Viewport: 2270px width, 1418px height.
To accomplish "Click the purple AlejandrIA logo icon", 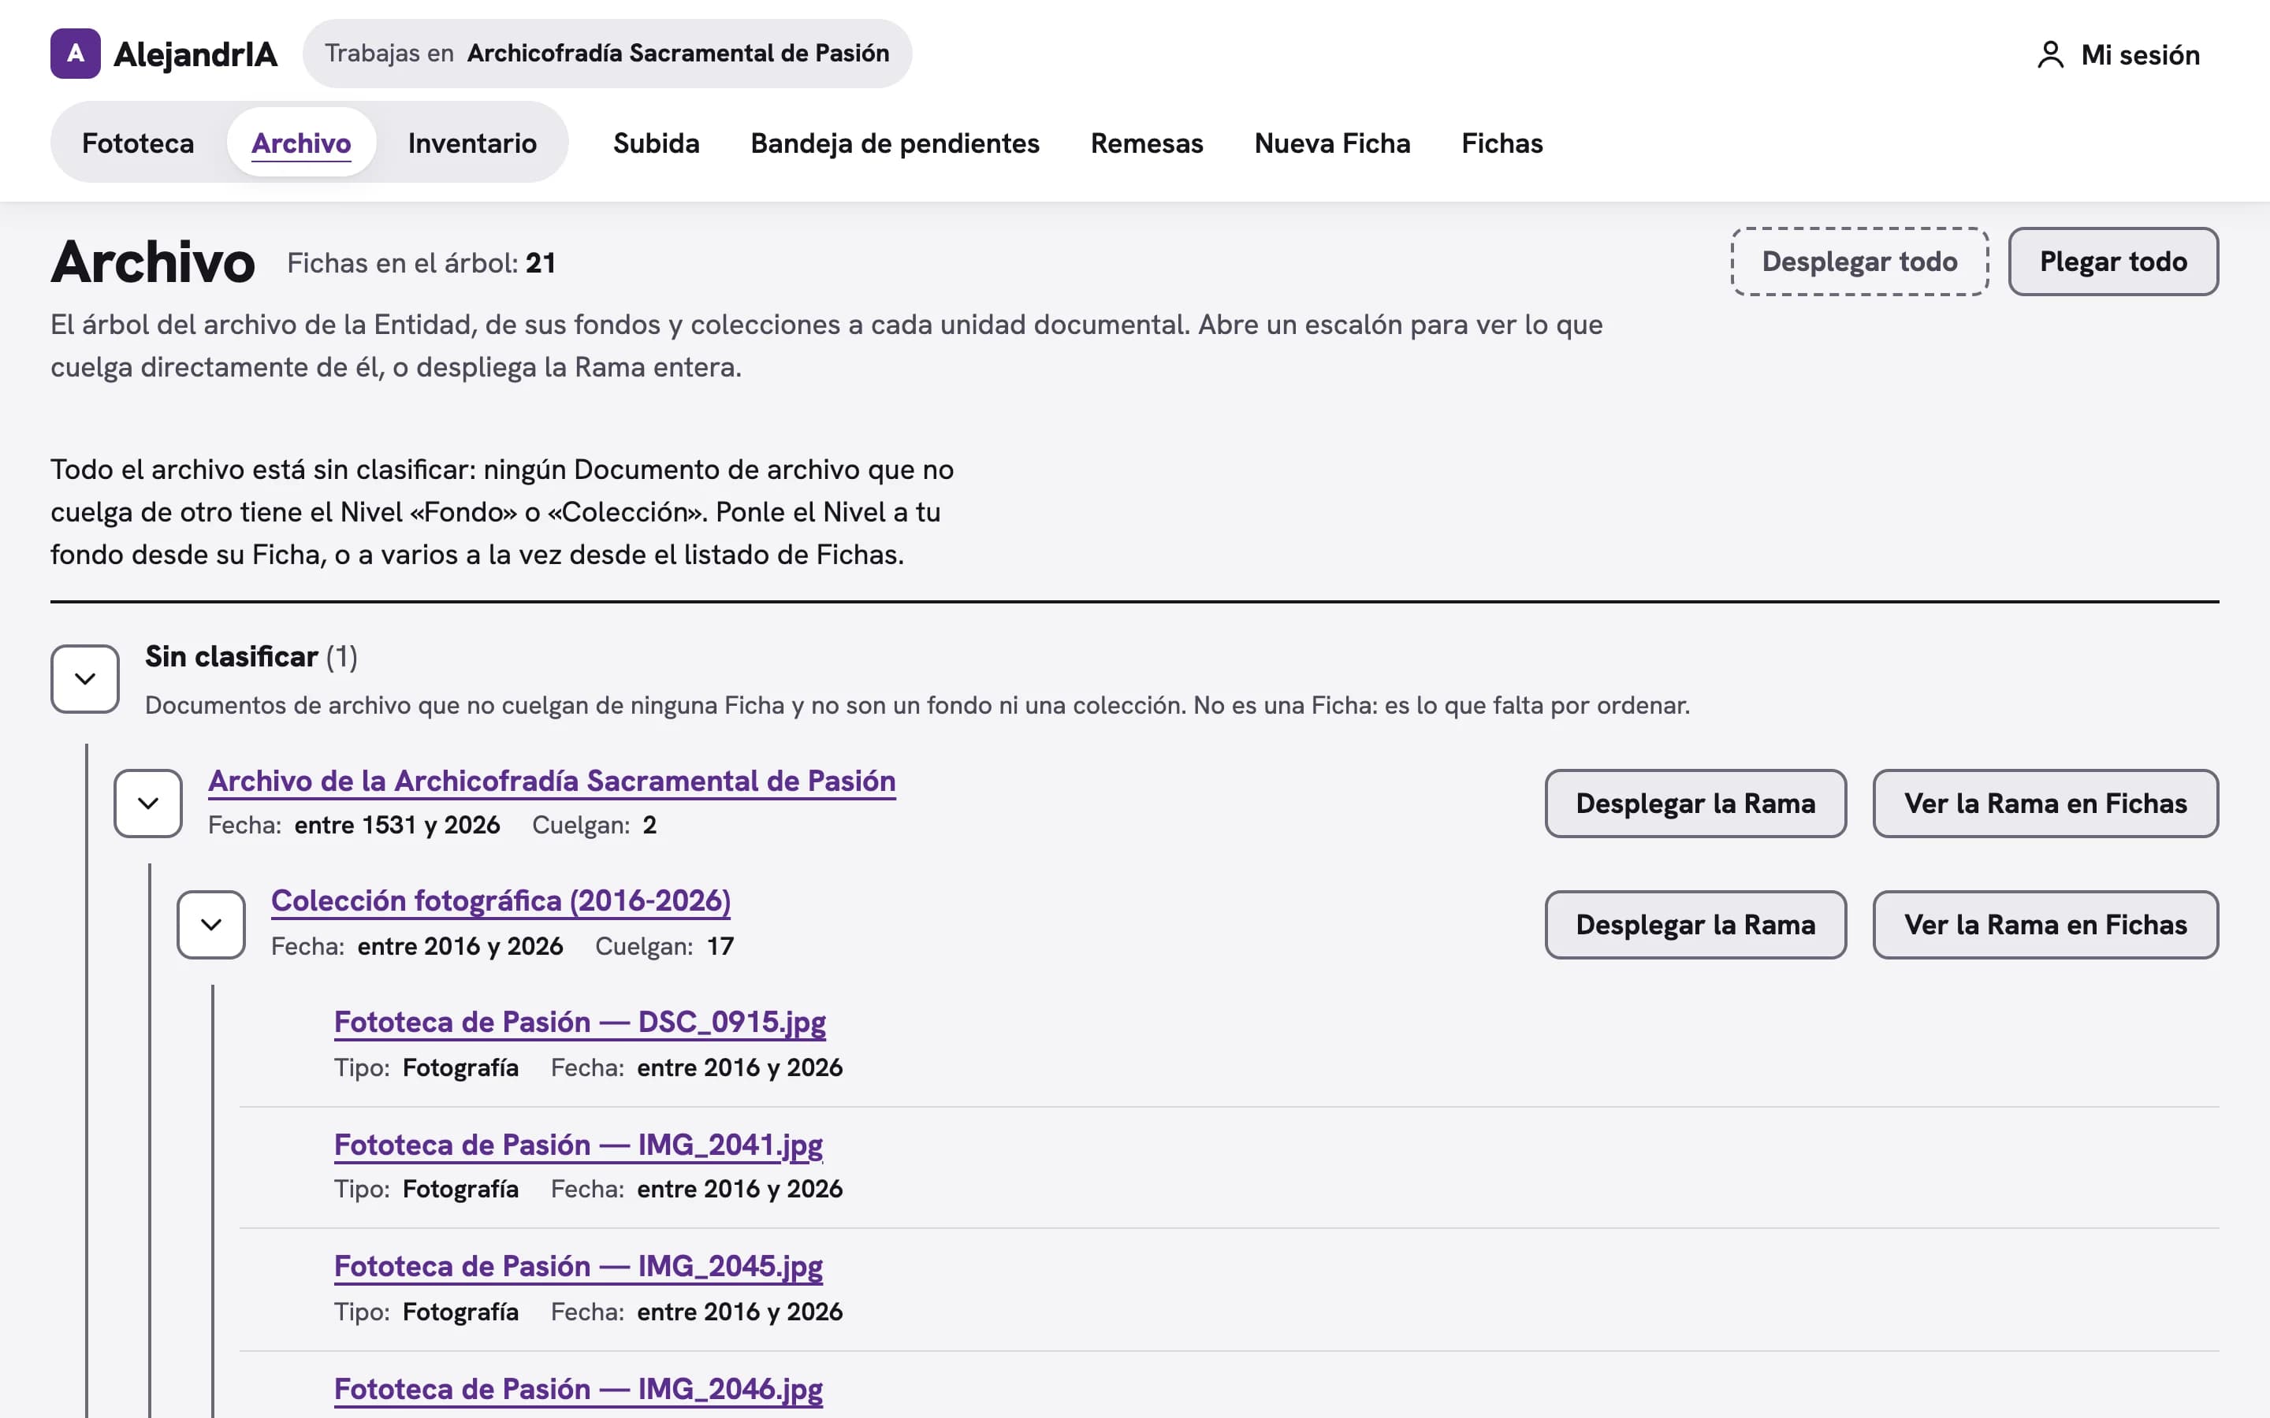I will tap(75, 54).
